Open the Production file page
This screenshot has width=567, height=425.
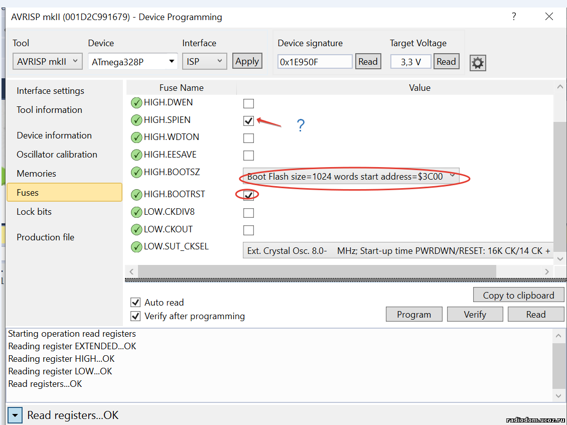click(x=45, y=237)
